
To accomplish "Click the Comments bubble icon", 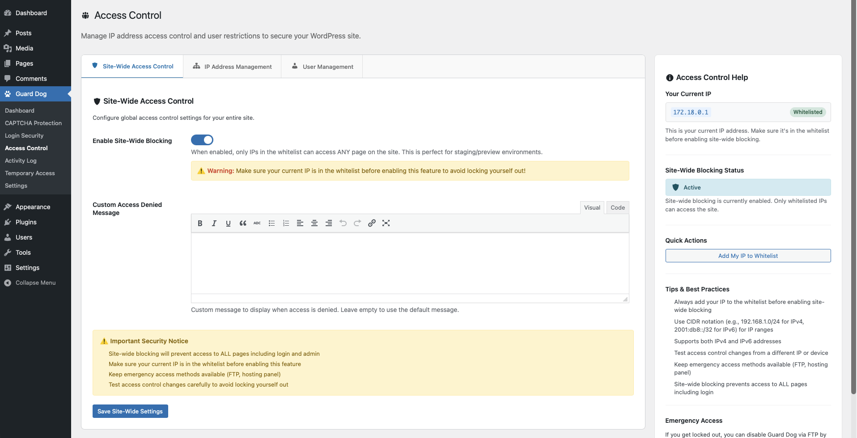I will (x=8, y=79).
